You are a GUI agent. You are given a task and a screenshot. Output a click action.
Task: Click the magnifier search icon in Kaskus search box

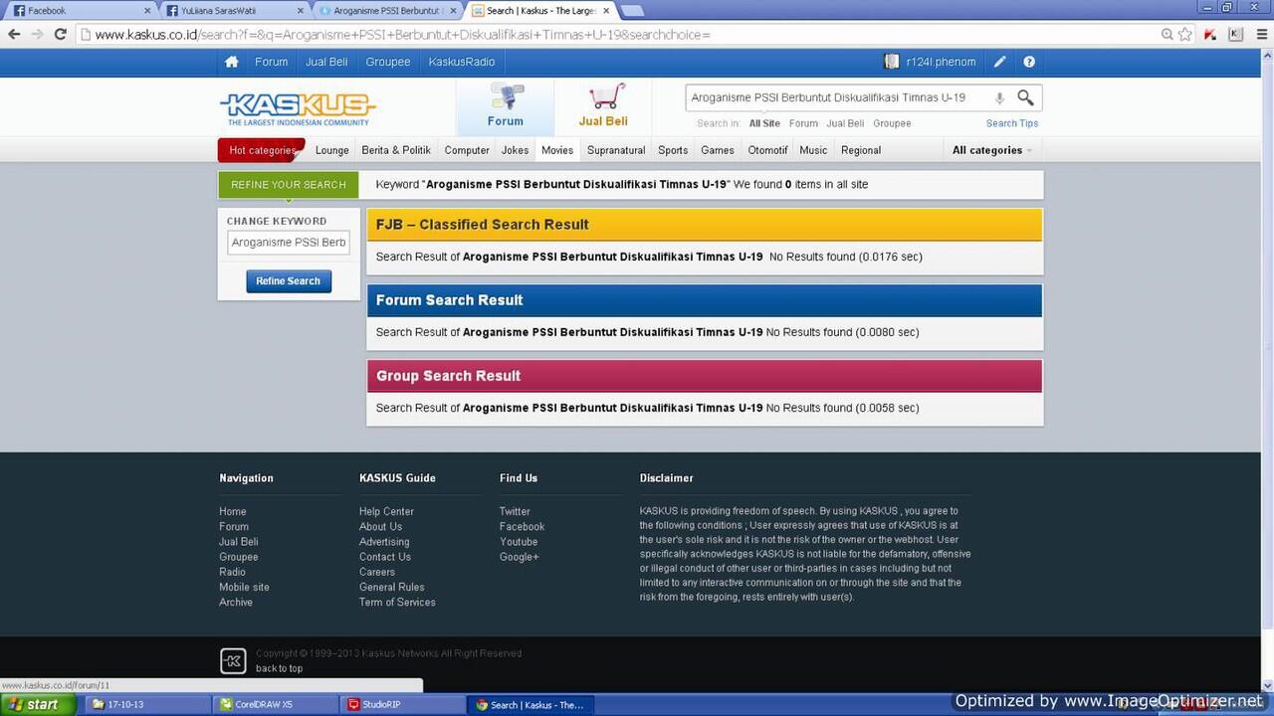[x=1025, y=97]
